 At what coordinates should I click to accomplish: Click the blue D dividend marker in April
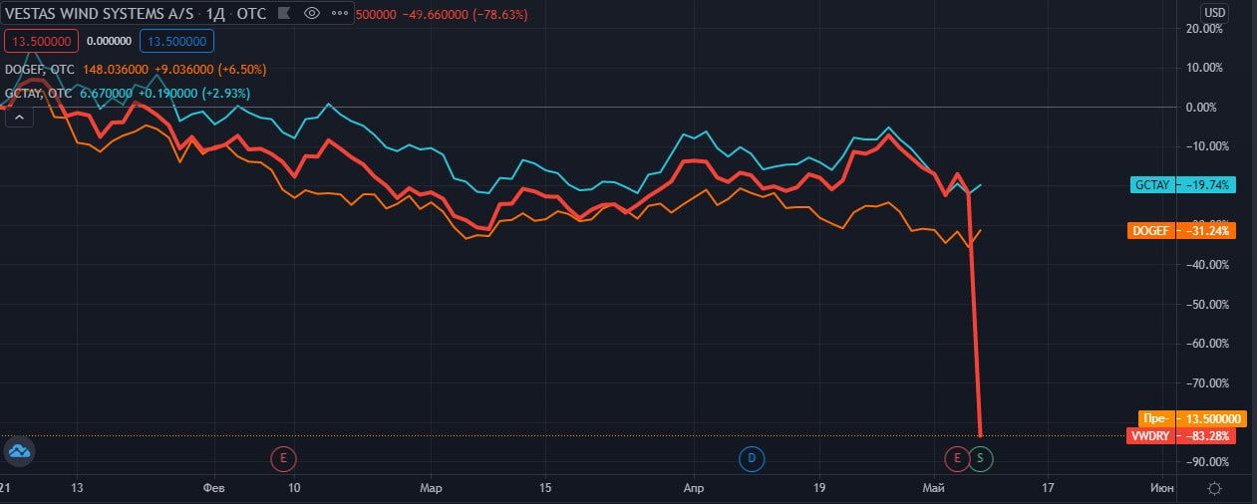[751, 458]
